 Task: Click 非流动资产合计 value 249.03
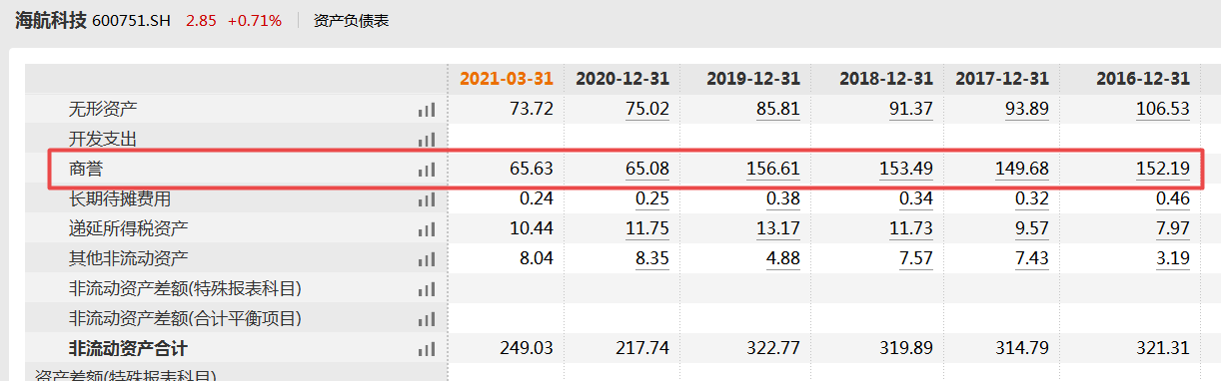pyautogui.click(x=527, y=348)
